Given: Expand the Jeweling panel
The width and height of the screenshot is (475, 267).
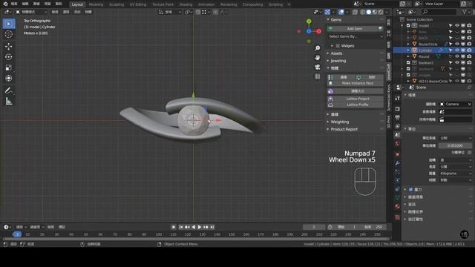Looking at the screenshot, I should (x=328, y=61).
